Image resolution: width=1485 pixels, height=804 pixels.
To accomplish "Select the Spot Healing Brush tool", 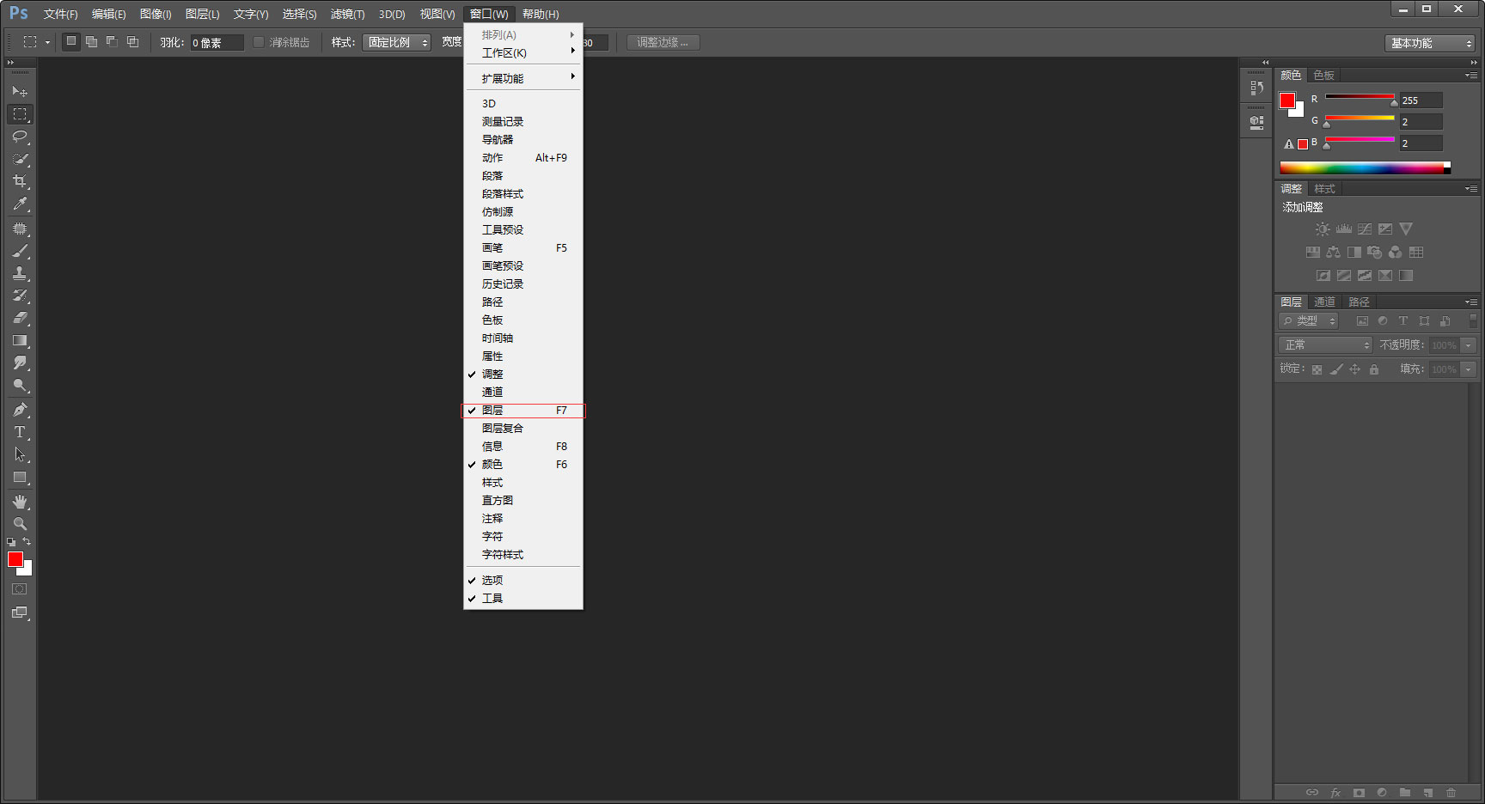I will pyautogui.click(x=20, y=229).
